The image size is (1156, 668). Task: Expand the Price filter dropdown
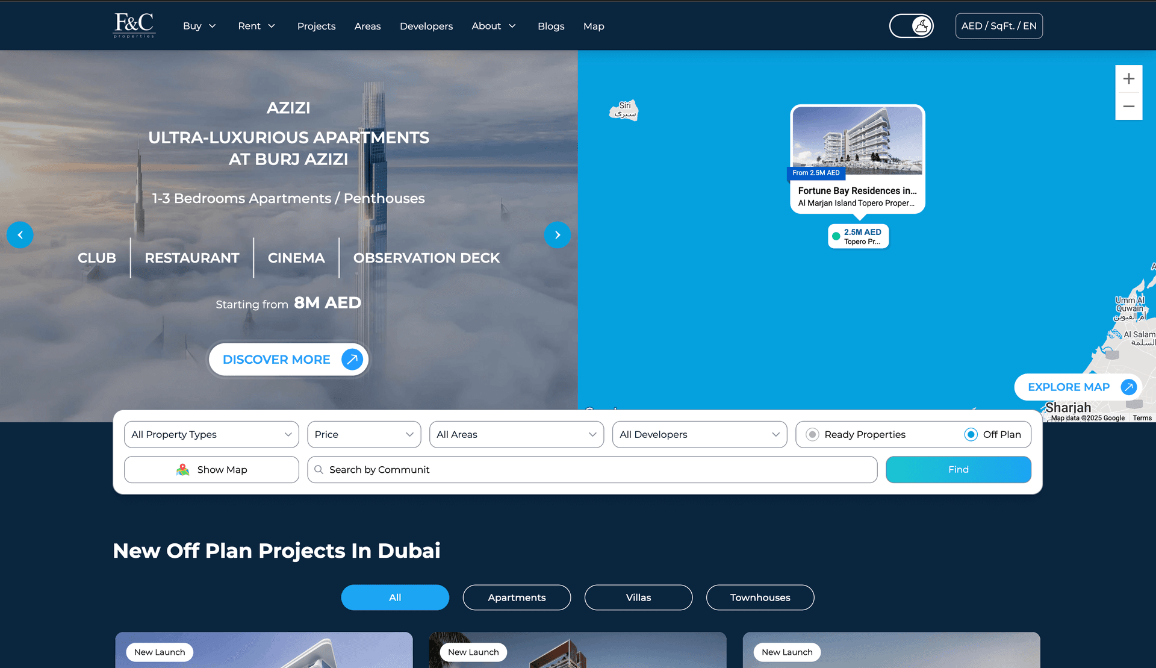(x=364, y=434)
